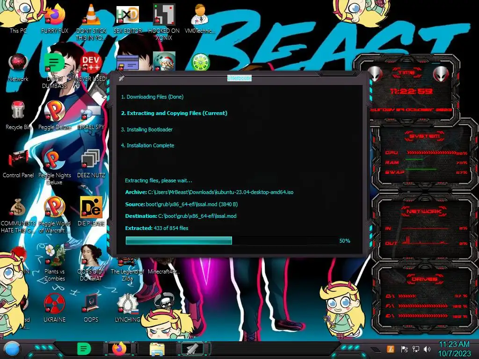Image resolution: width=479 pixels, height=359 pixels.
Task: Switch to Firefox on the taskbar
Action: (119, 349)
